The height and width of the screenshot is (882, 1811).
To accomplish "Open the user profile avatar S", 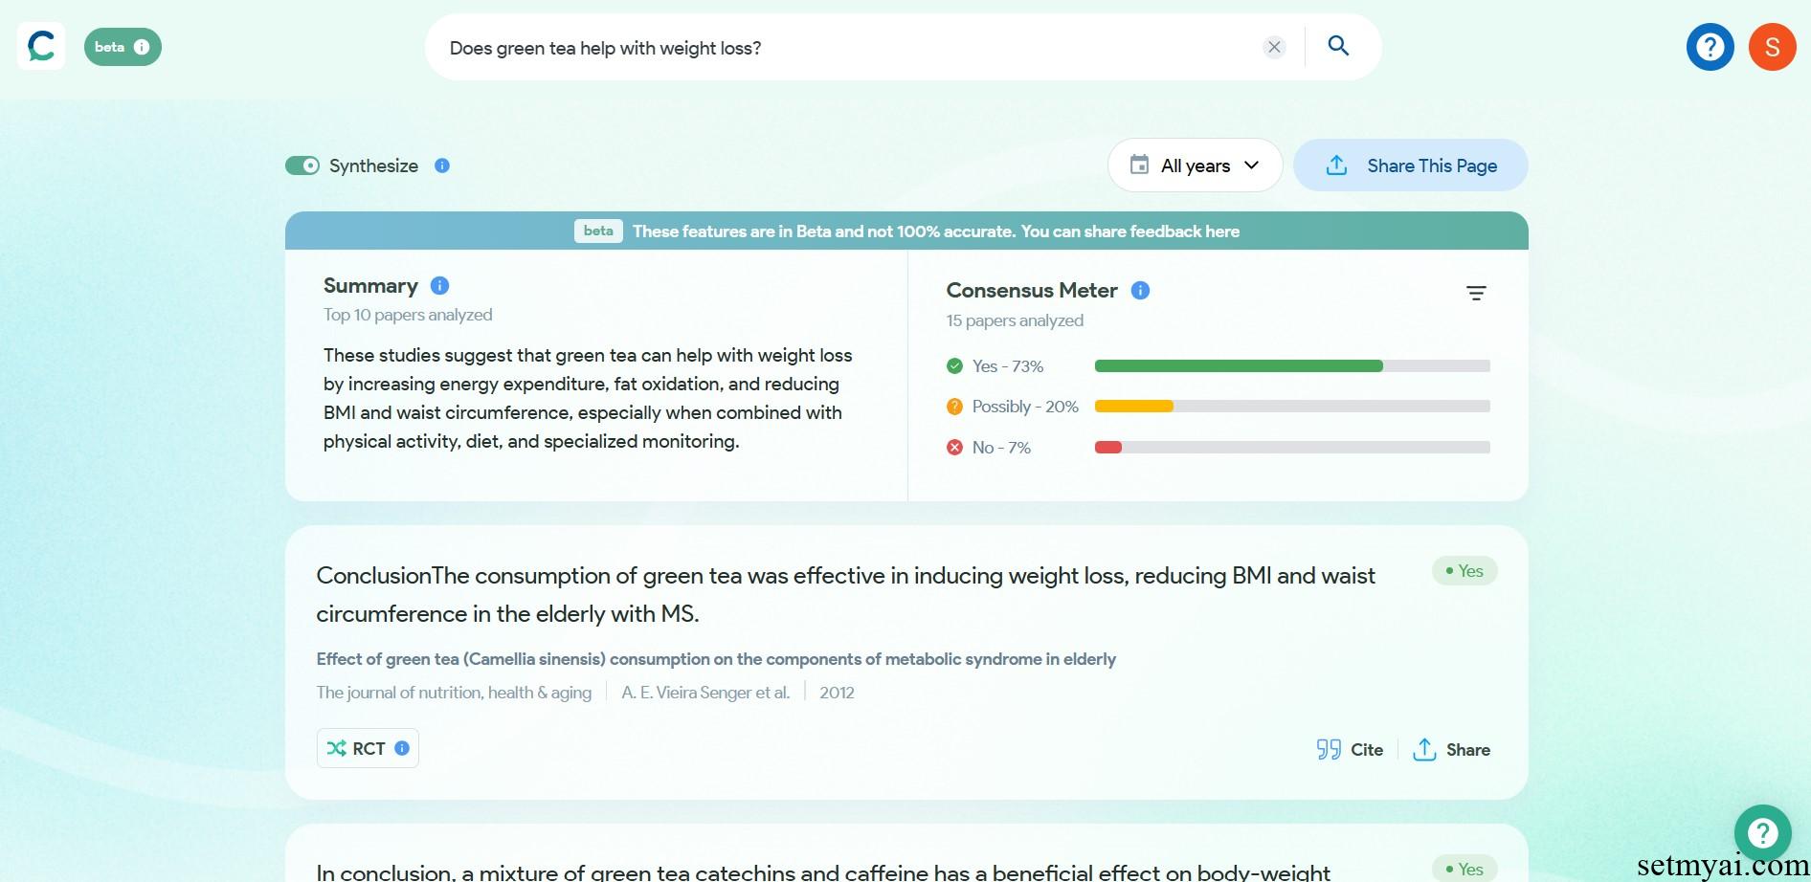I will pos(1772,47).
